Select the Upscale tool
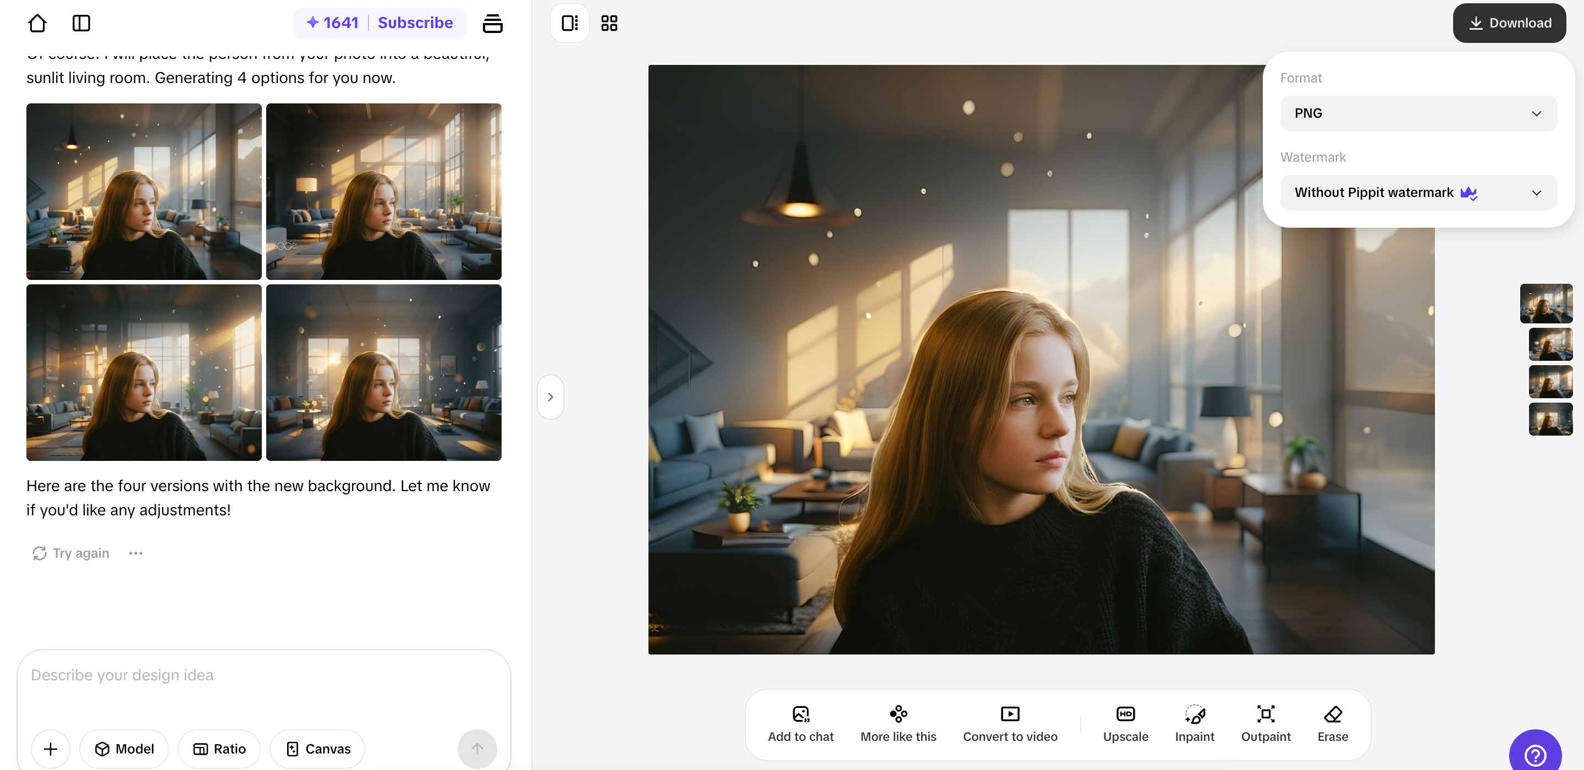The image size is (1584, 770). pyautogui.click(x=1125, y=723)
